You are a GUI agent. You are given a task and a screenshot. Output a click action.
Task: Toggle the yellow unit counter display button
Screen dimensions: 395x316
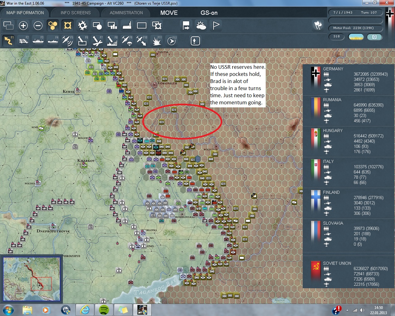[68, 26]
